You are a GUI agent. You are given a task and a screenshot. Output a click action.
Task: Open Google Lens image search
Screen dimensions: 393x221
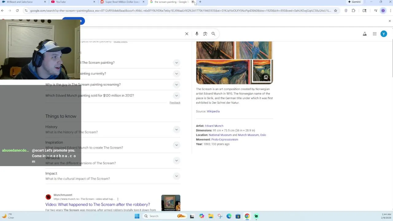coord(205,34)
